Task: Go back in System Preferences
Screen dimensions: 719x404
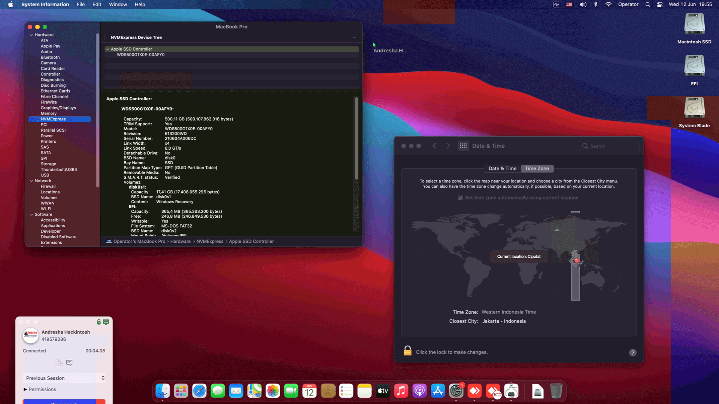Action: (x=434, y=146)
